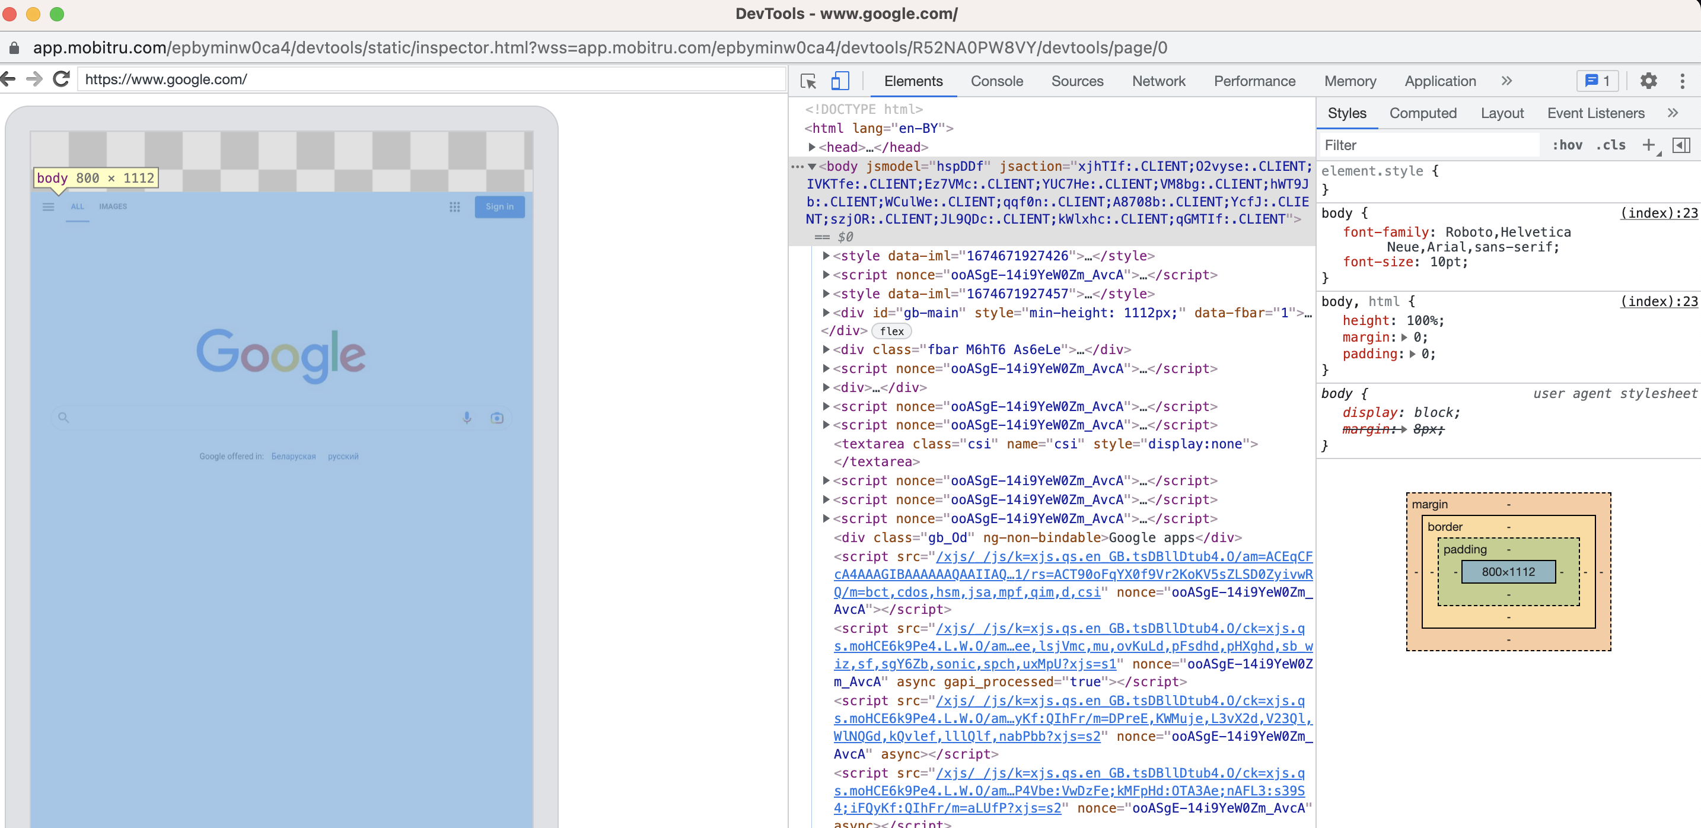Click the display block declaration

point(1400,413)
